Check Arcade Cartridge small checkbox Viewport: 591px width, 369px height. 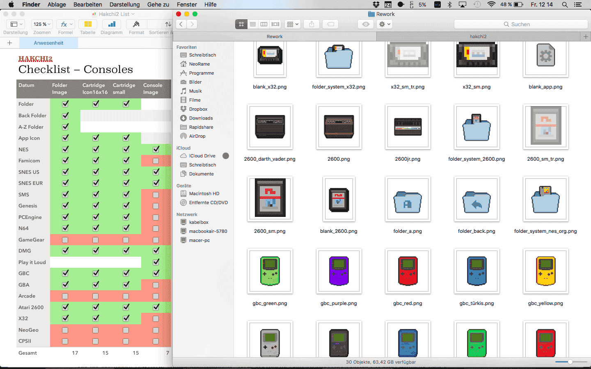coord(126,296)
